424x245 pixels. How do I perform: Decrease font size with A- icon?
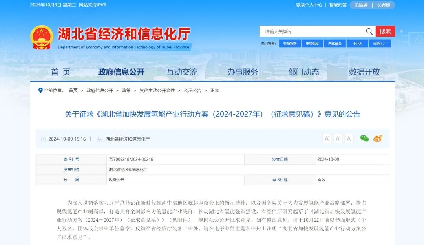[338, 138]
